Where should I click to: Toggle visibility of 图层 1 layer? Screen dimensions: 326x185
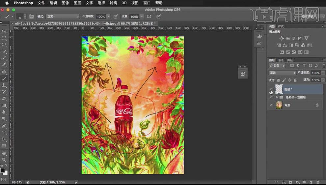(x=271, y=89)
